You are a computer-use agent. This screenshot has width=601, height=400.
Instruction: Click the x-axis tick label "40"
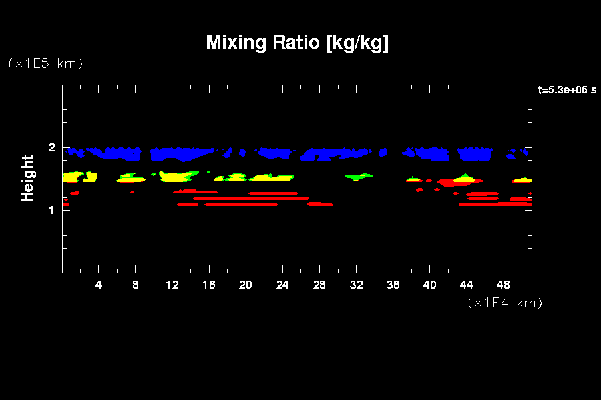pyautogui.click(x=429, y=285)
